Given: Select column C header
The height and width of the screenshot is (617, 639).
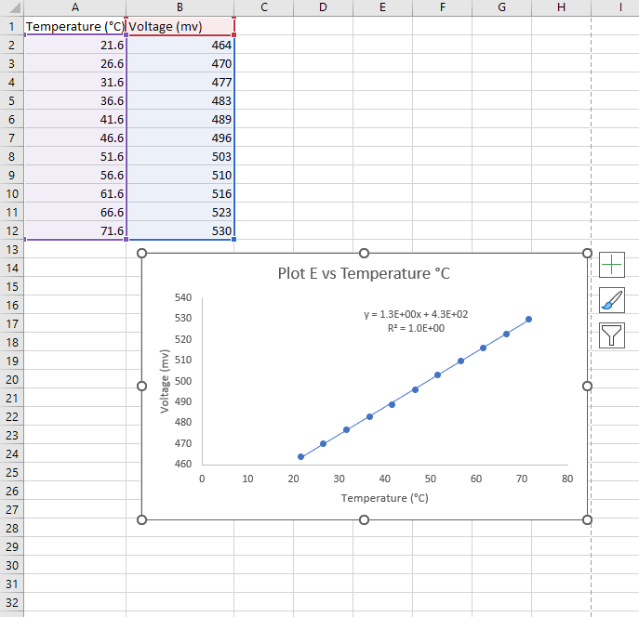Looking at the screenshot, I should pos(263,7).
